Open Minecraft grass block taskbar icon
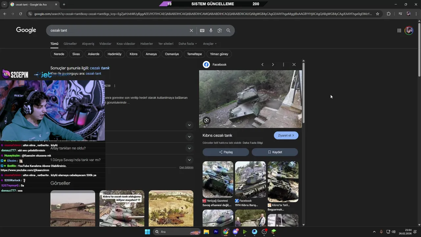The height and width of the screenshot is (237, 421). tap(274, 232)
